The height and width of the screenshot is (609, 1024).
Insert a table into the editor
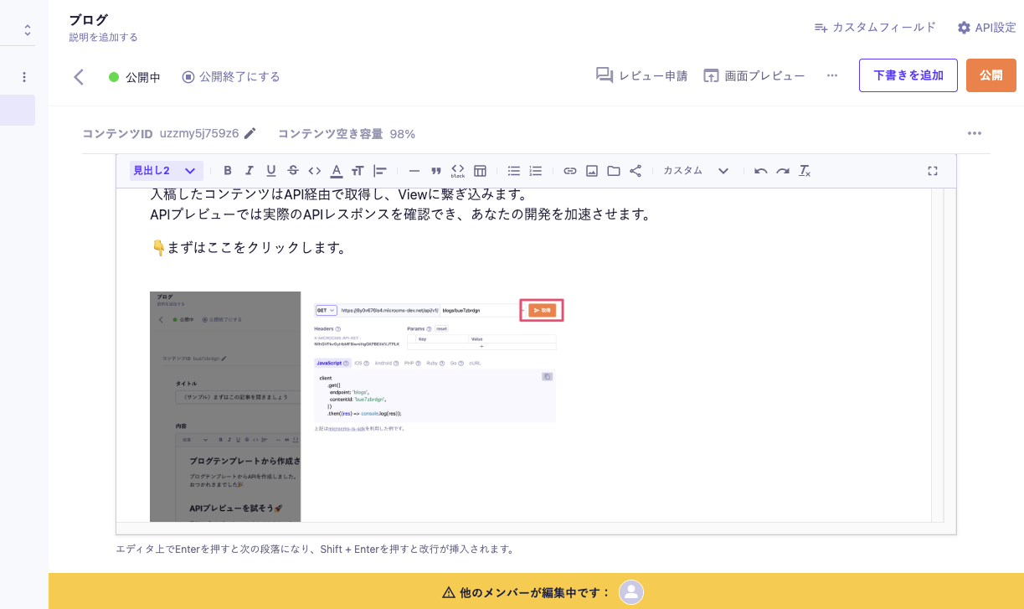pos(480,171)
